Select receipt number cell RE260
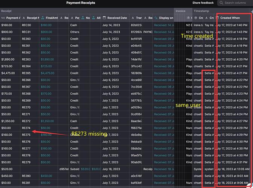253x188 pixels. (29, 39)
